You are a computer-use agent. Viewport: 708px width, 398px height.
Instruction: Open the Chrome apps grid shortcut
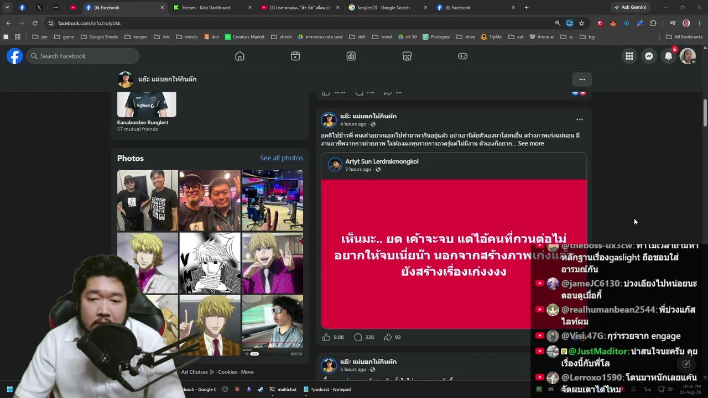18,37
